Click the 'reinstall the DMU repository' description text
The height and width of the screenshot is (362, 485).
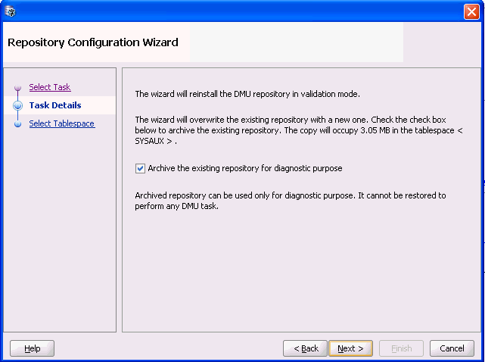point(247,95)
